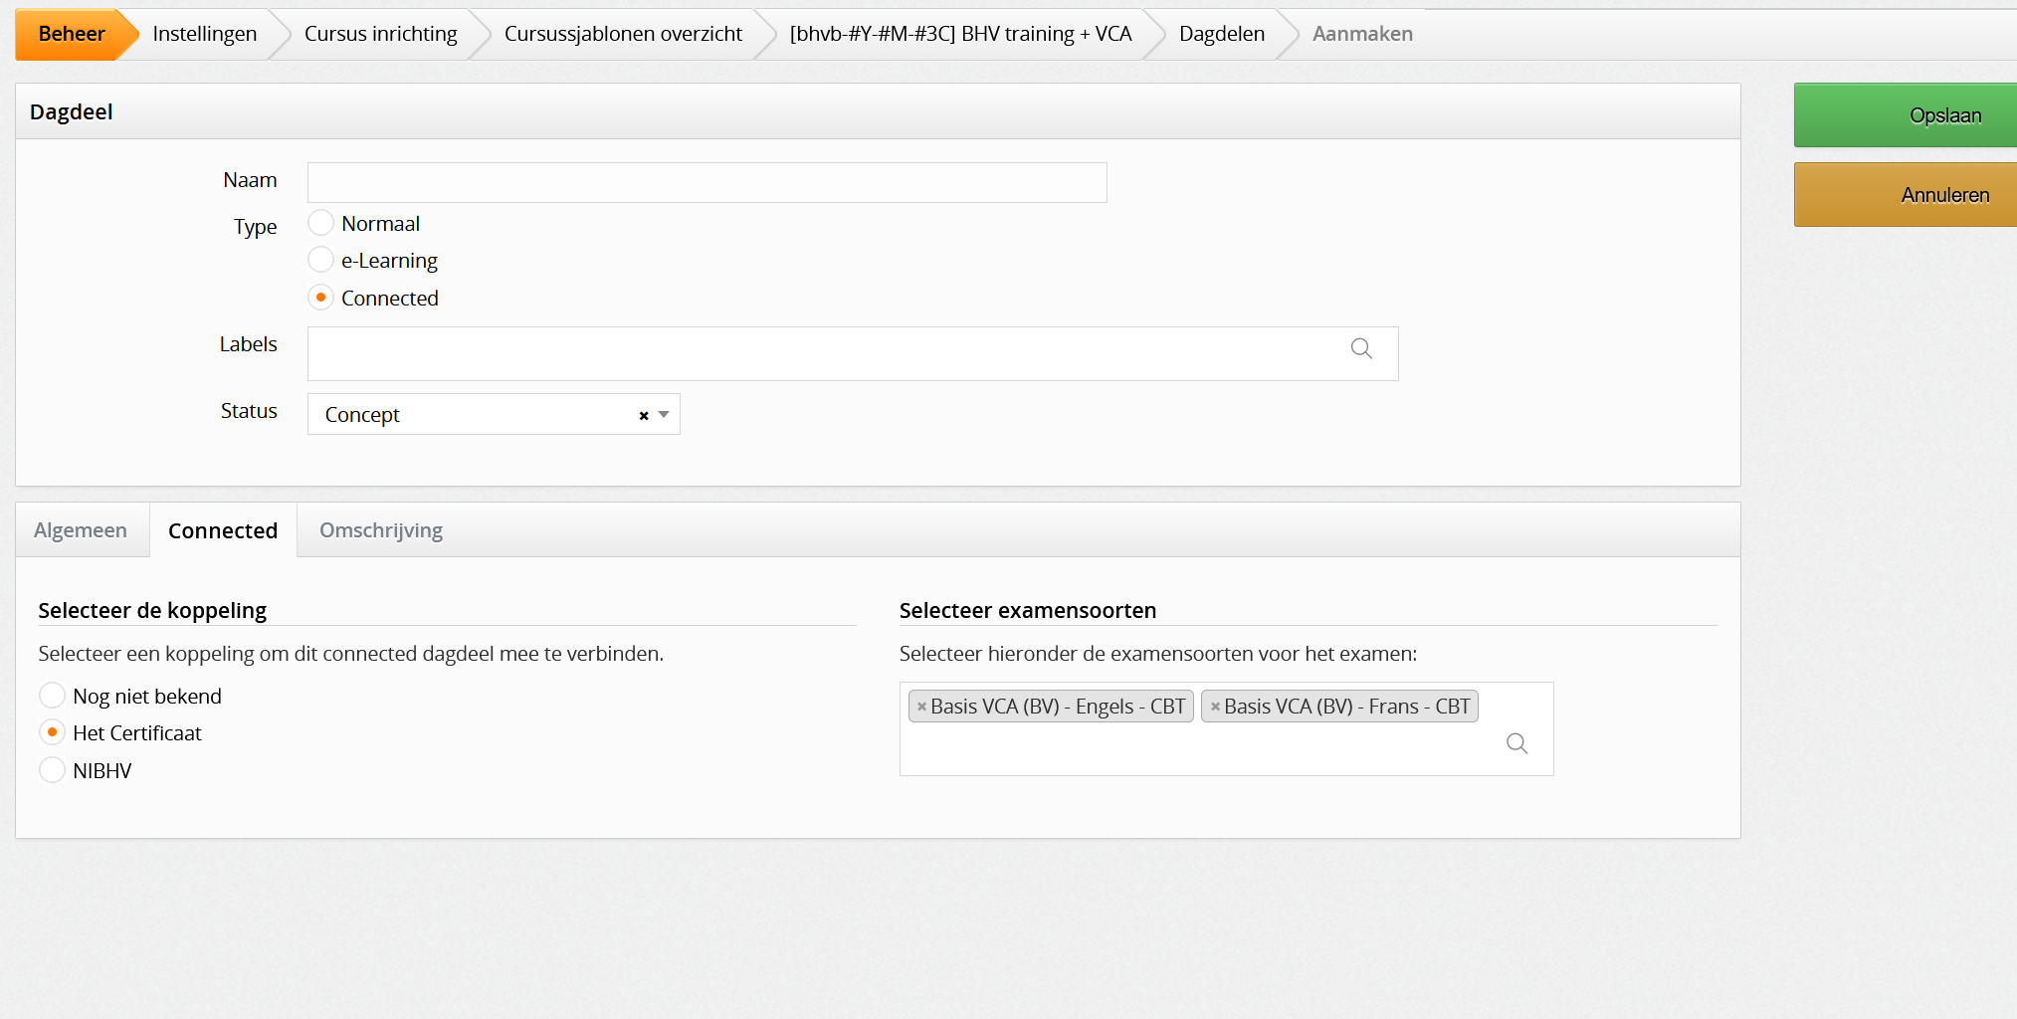
Task: Click the Aanmaken breadcrumb item
Action: (x=1362, y=34)
